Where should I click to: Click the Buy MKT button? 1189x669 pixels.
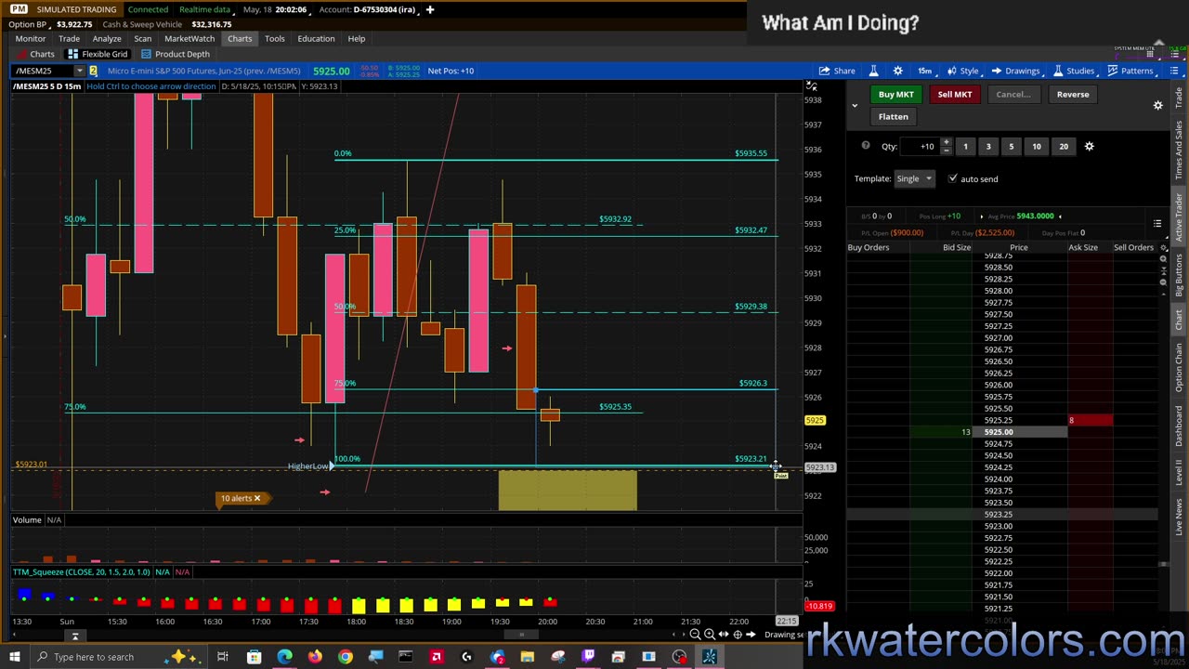(x=896, y=94)
